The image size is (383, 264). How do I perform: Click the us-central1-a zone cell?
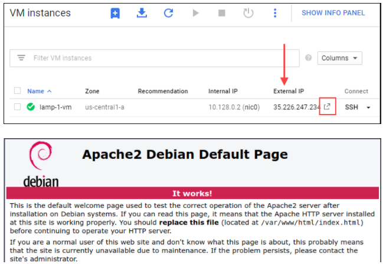(104, 107)
